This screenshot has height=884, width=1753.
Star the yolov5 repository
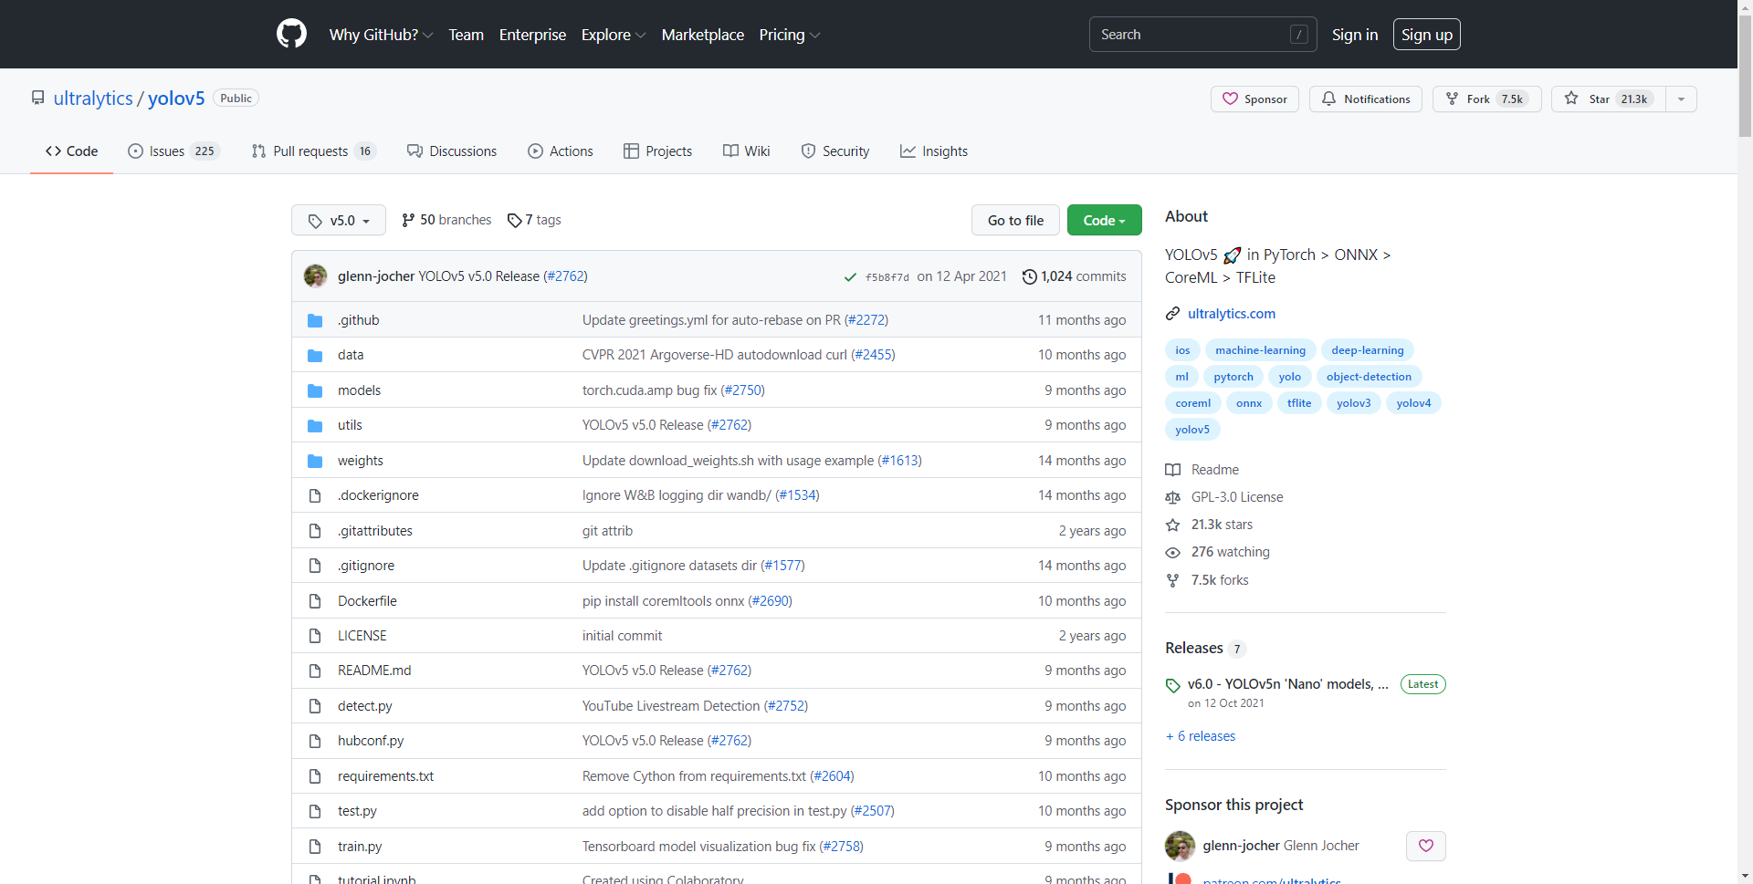1608,99
